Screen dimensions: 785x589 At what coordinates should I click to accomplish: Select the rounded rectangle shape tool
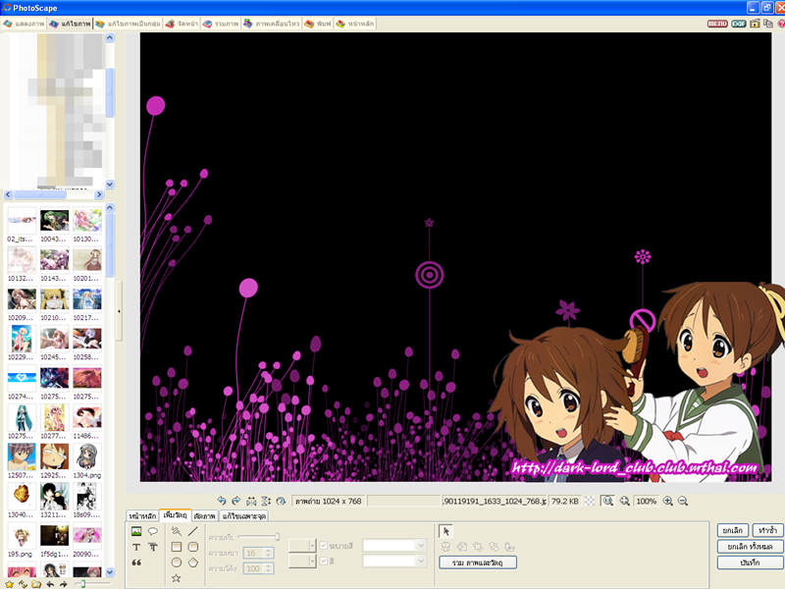[192, 547]
